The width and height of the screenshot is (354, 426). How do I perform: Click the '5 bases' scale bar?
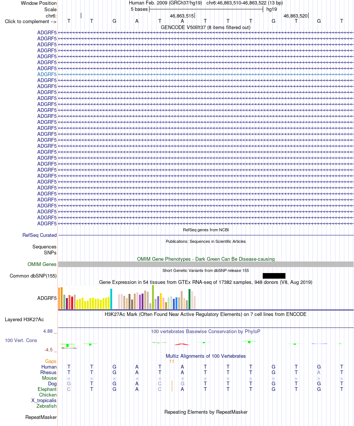pyautogui.click(x=206, y=9)
